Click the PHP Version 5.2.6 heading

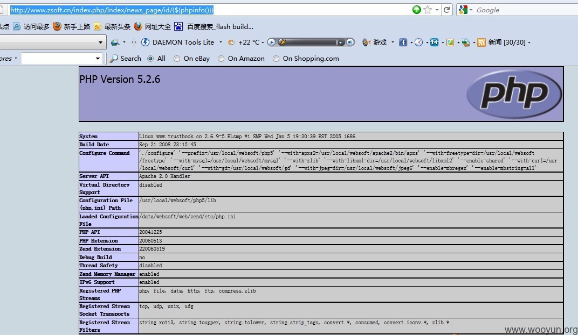pos(120,79)
